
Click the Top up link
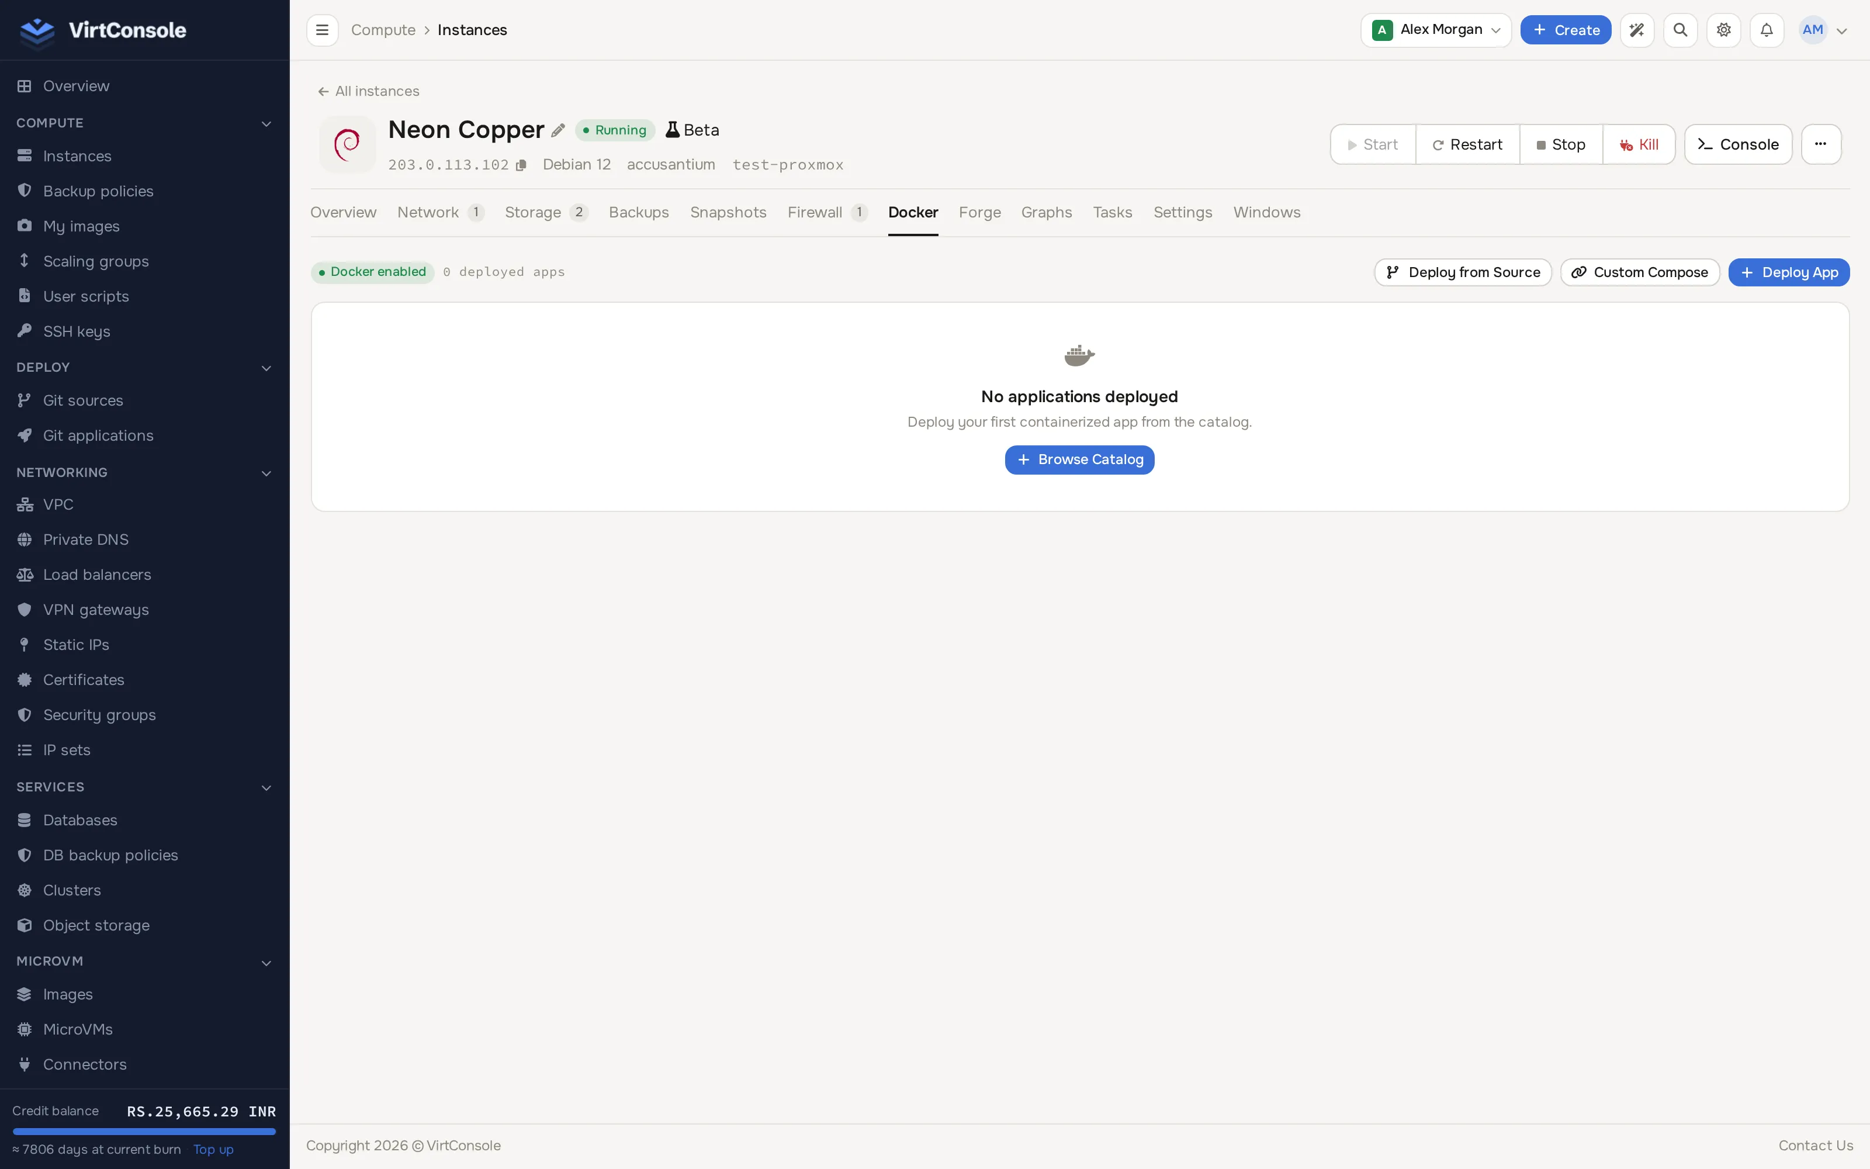pyautogui.click(x=213, y=1149)
